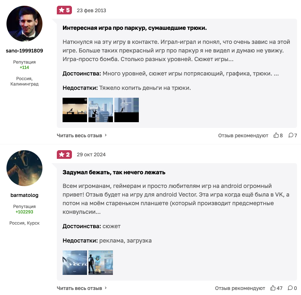
Task: Expand the second review via "Читать весь отзыв"
Action: click(x=82, y=288)
